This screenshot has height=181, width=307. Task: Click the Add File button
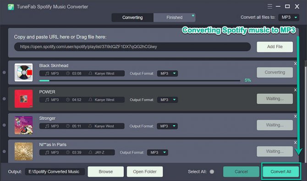(274, 47)
